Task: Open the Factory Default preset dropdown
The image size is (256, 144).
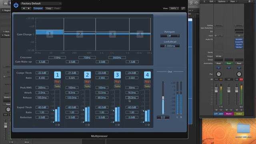Action: [41, 4]
